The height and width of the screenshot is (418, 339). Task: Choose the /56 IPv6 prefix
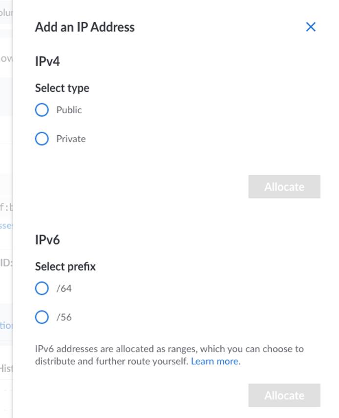[43, 316]
